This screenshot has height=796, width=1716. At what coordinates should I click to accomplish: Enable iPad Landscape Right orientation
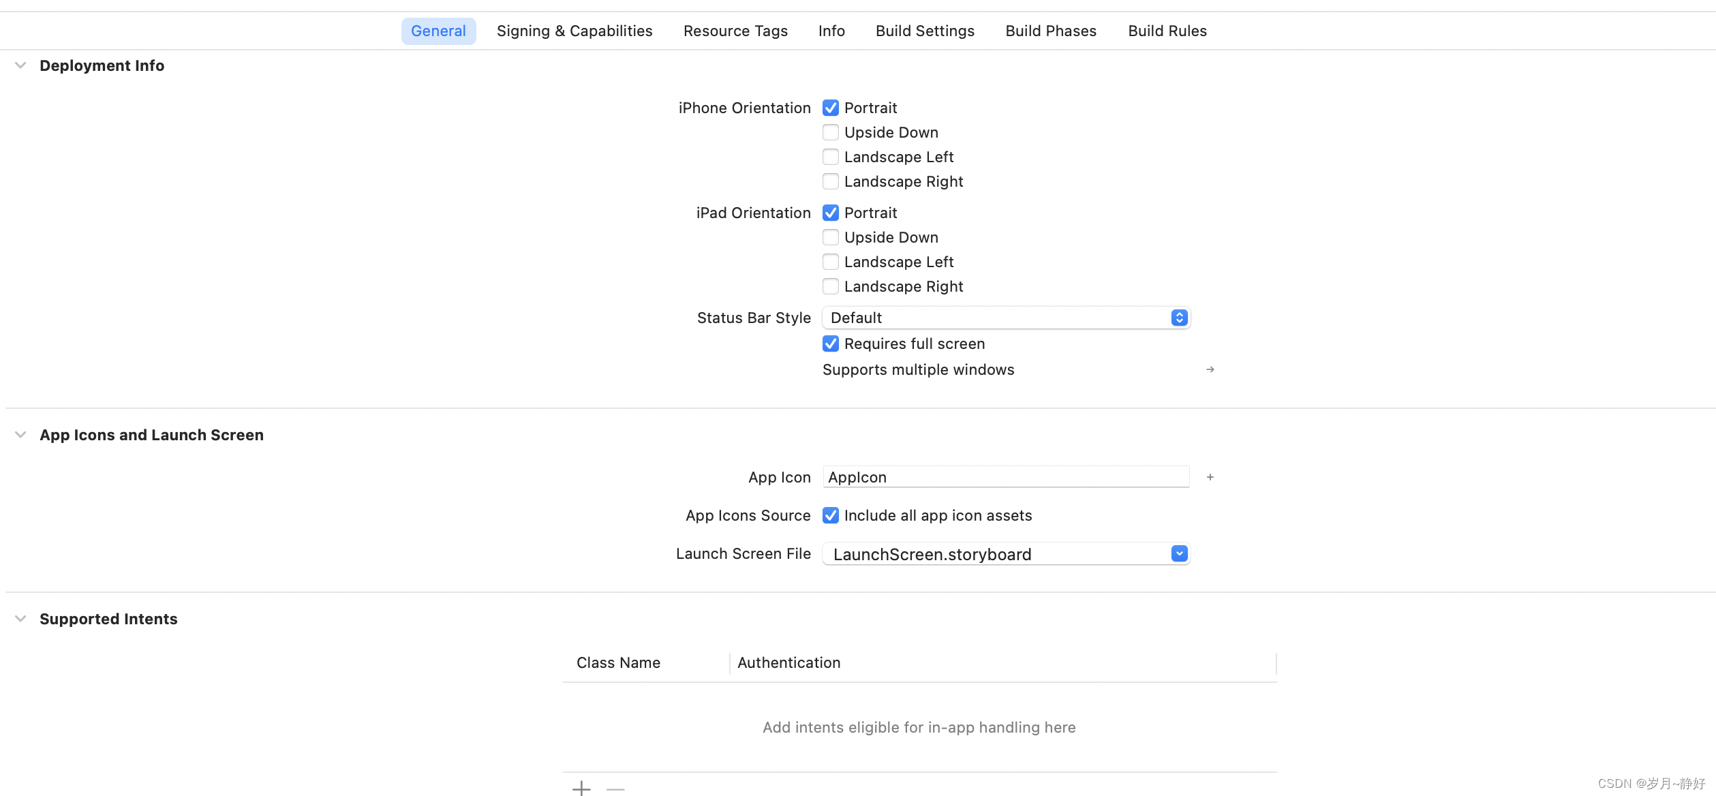tap(830, 286)
